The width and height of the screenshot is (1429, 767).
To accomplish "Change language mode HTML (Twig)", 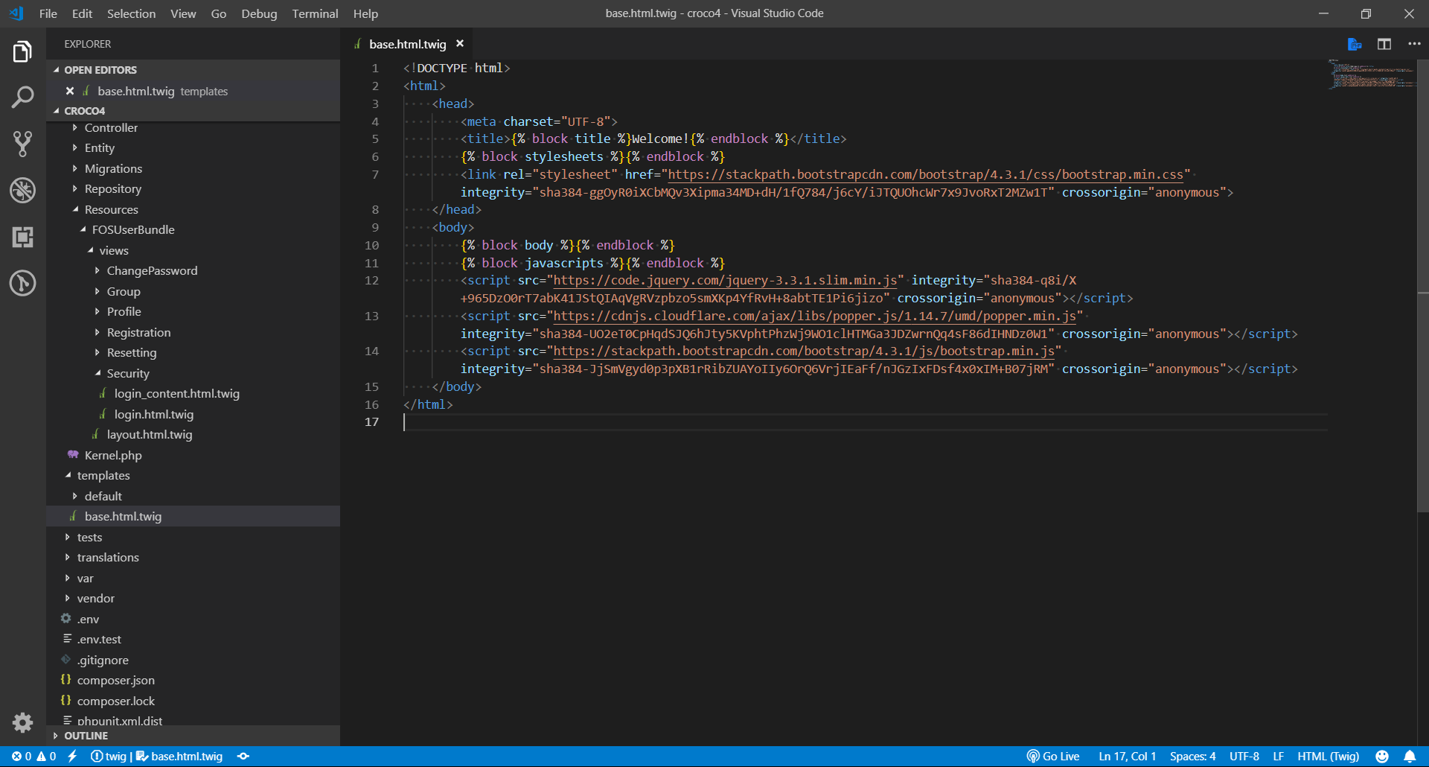I will pyautogui.click(x=1328, y=757).
